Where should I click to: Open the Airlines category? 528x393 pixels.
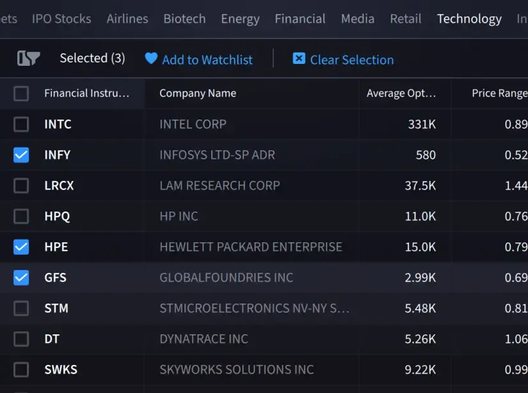pyautogui.click(x=127, y=19)
